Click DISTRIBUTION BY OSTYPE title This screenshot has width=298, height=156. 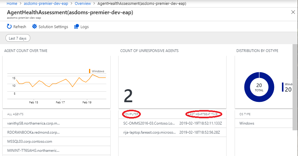click(257, 51)
